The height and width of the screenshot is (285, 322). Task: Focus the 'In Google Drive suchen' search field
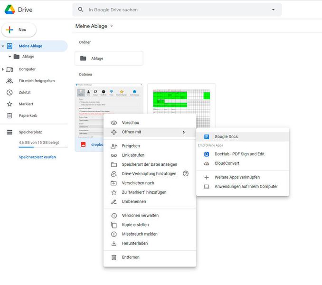[177, 9]
